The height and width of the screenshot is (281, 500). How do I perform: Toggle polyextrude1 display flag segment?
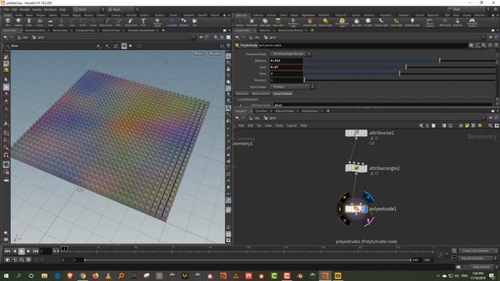point(368,197)
